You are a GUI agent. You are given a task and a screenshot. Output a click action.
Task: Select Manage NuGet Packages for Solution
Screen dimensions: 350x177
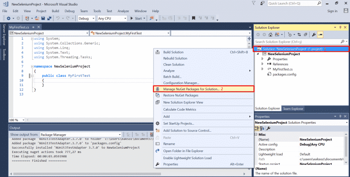click(189, 89)
